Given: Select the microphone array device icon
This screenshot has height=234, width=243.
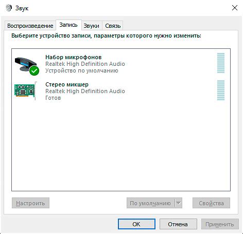Looking at the screenshot, I should [27, 66].
